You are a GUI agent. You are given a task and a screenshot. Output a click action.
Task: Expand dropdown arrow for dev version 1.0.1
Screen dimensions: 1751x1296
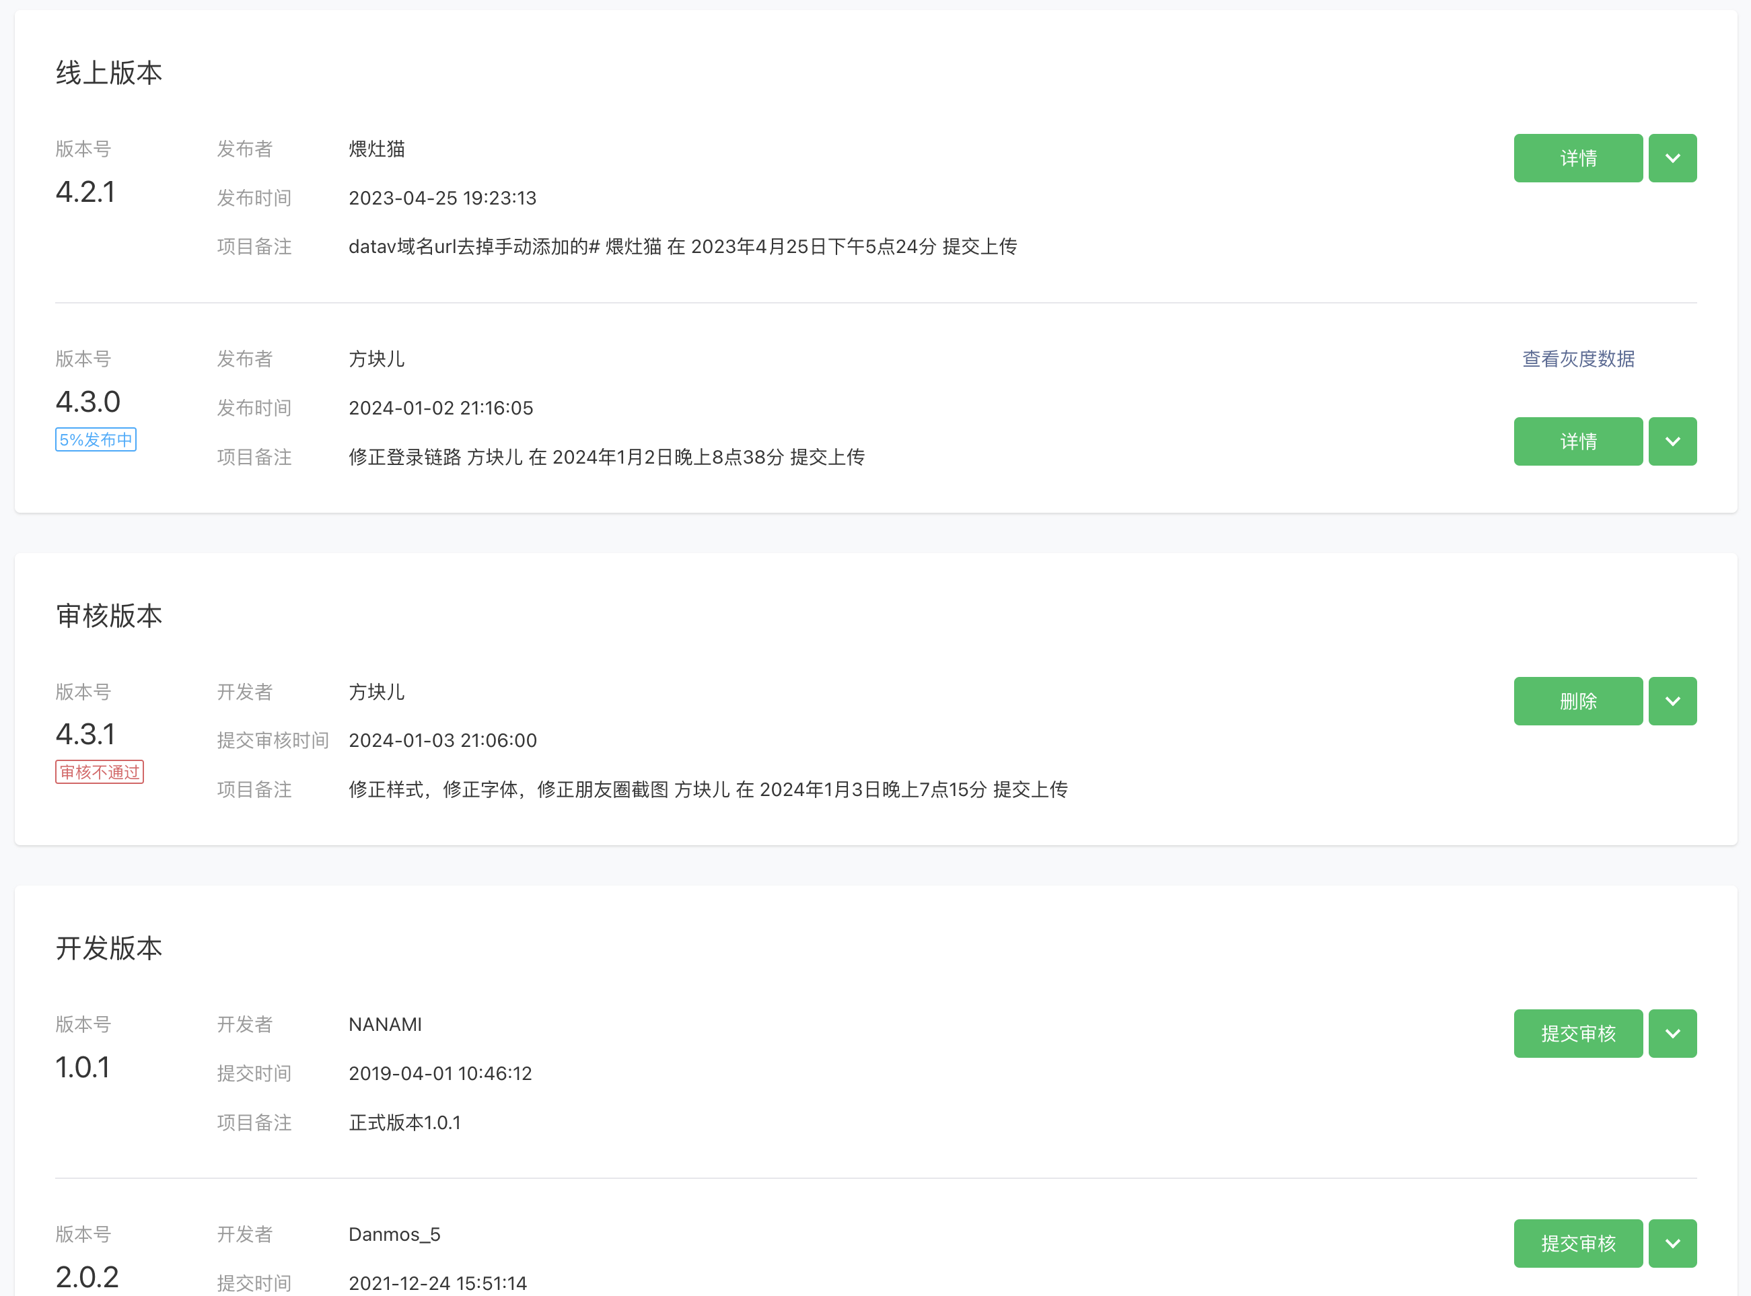(1672, 1033)
